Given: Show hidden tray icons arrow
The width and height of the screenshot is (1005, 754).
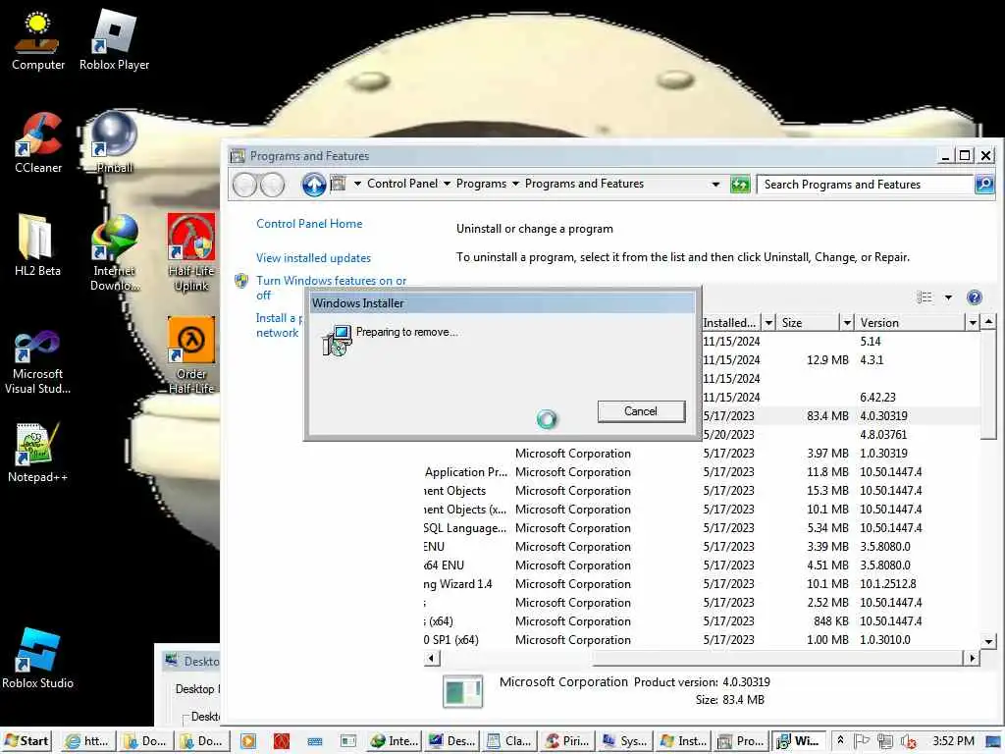Looking at the screenshot, I should pos(840,740).
